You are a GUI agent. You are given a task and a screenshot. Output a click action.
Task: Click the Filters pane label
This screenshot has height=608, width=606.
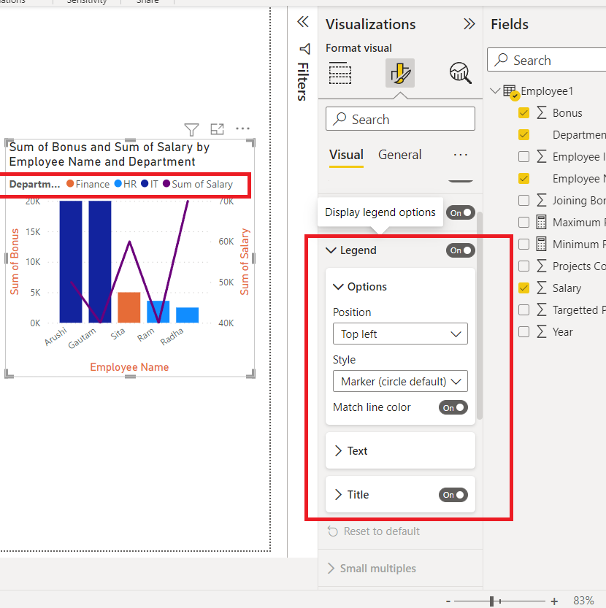[304, 82]
